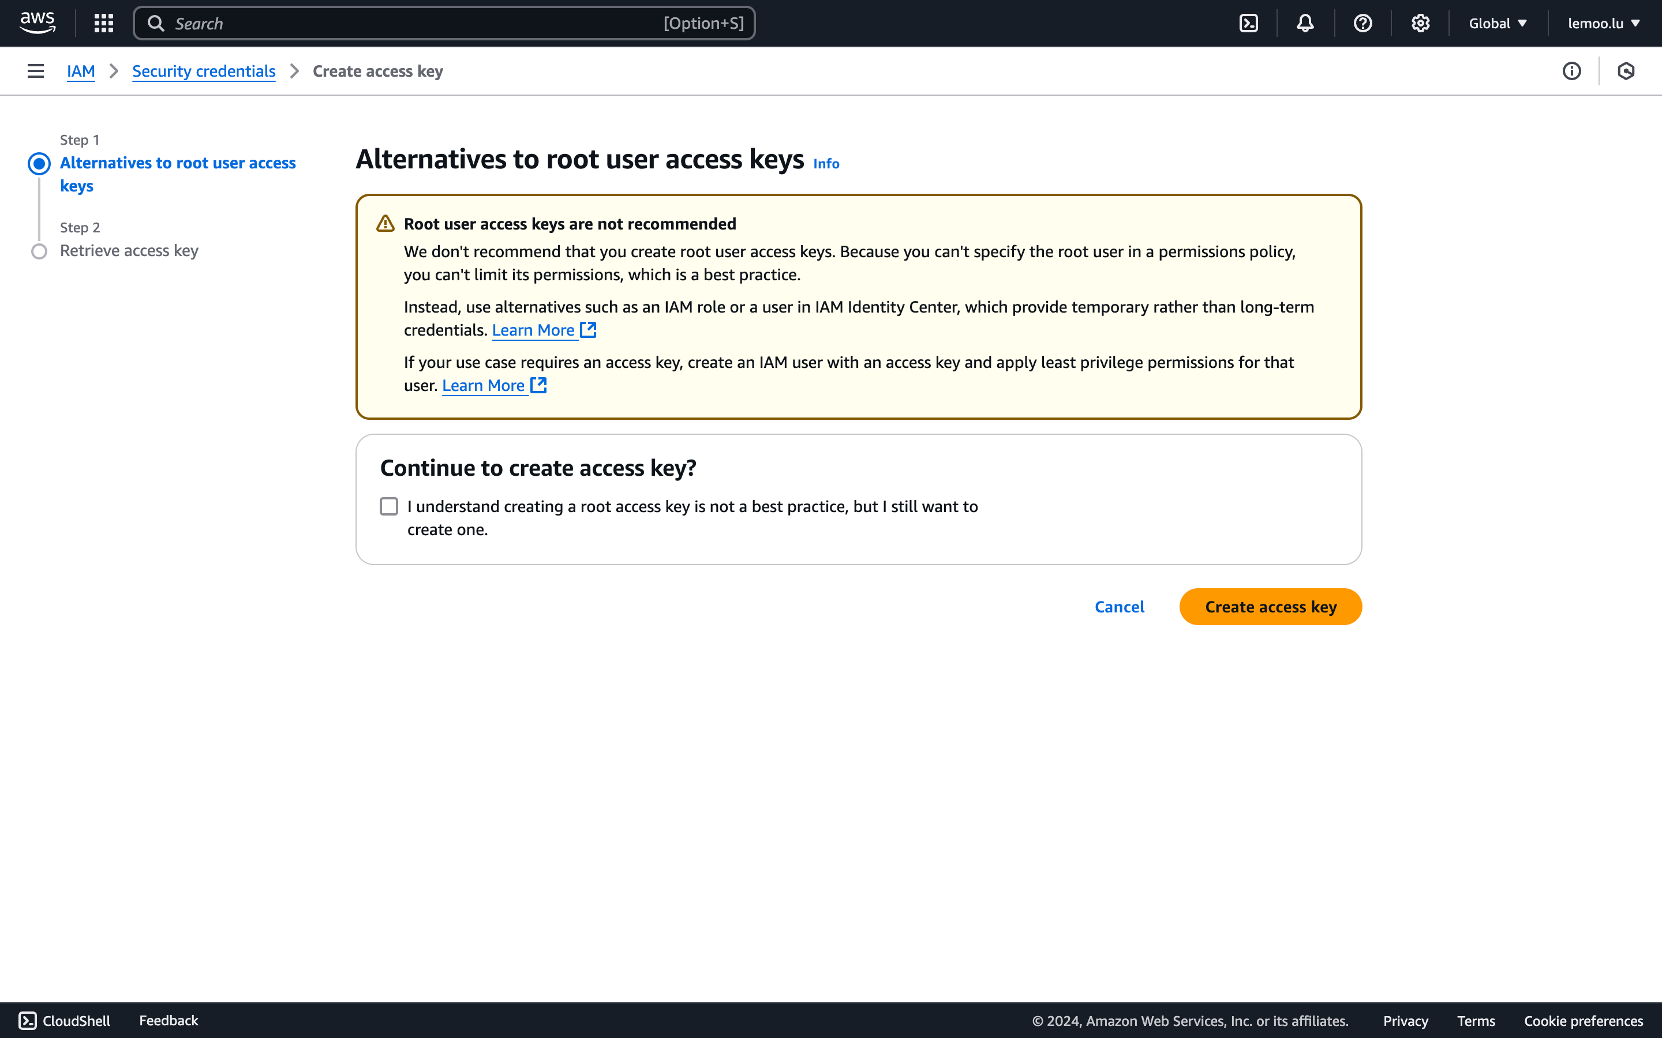Select Step 1 Alternatives radio indicator
Image resolution: width=1662 pixels, height=1038 pixels.
pos(39,163)
